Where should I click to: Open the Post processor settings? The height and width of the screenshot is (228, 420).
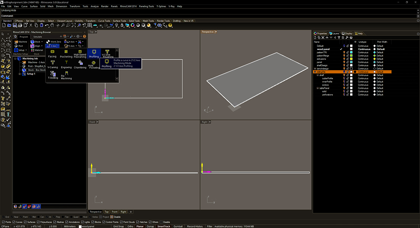coord(19,46)
